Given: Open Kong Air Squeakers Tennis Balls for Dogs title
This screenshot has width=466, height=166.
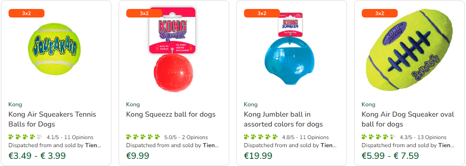Looking at the screenshot, I should click(x=52, y=119).
